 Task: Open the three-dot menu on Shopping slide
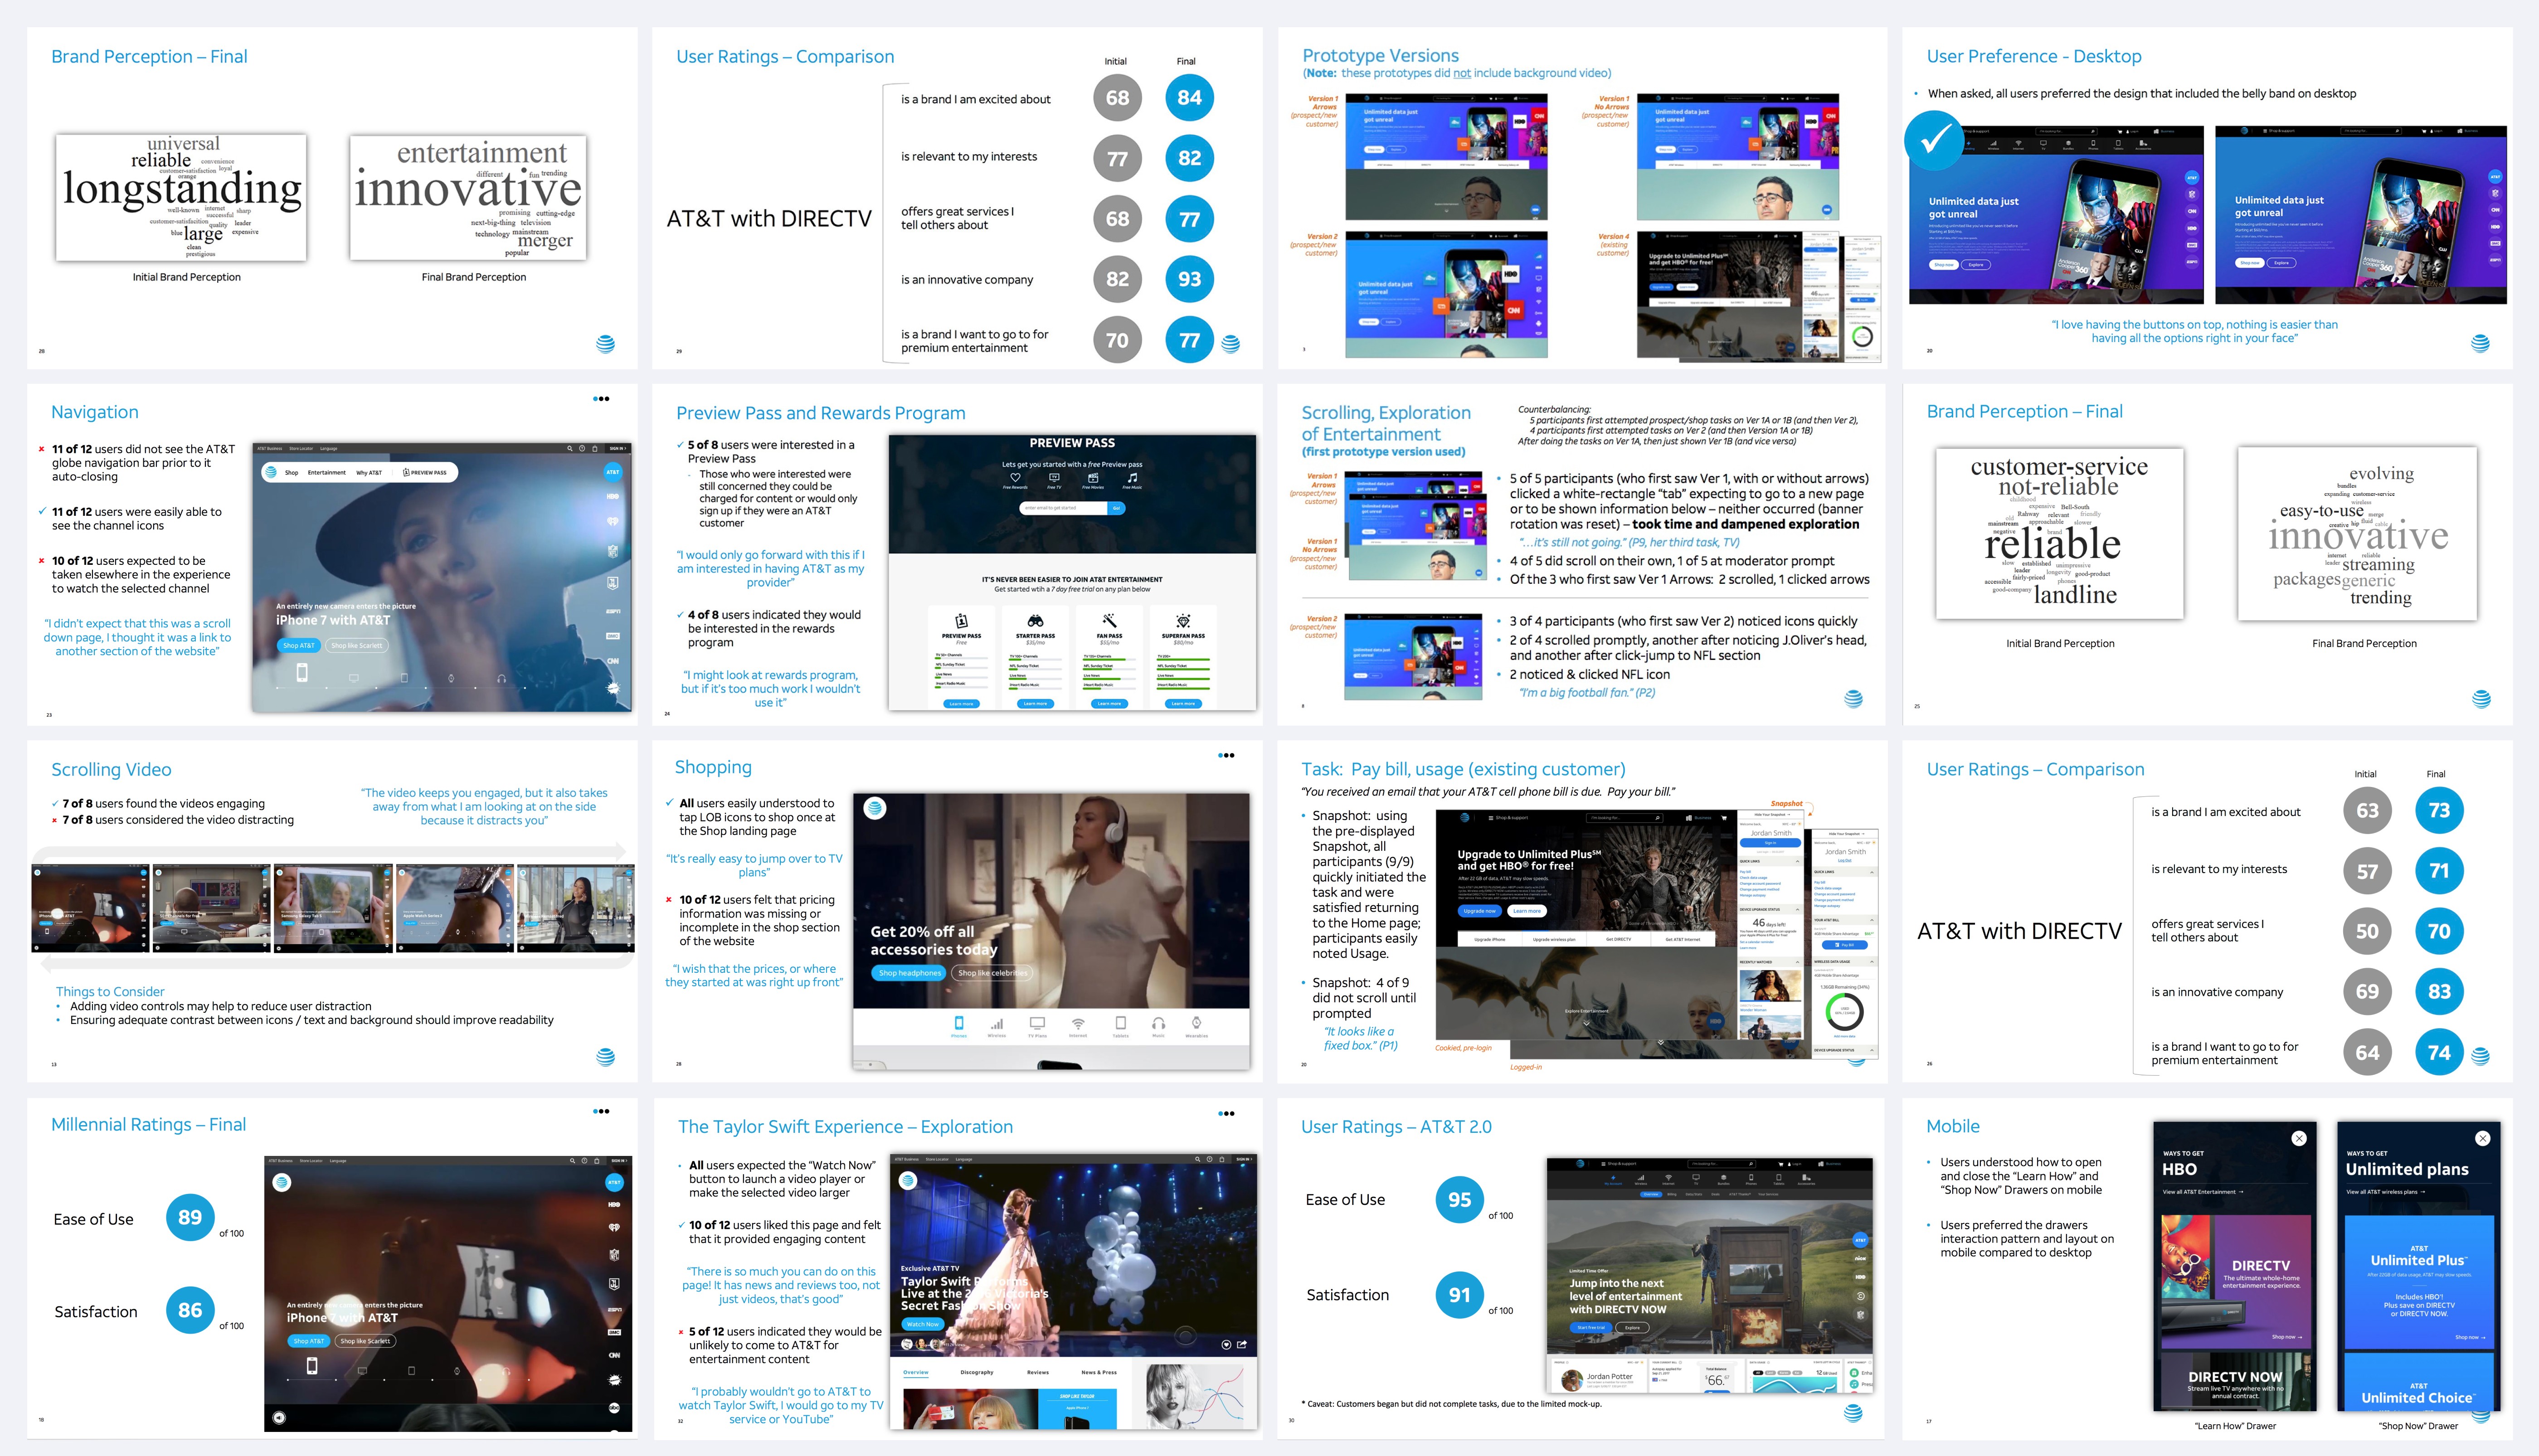1226,755
